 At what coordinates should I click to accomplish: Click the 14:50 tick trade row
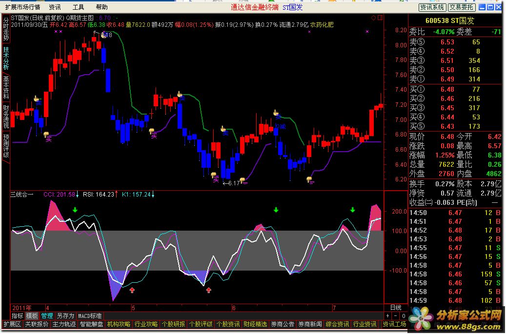[456, 213]
